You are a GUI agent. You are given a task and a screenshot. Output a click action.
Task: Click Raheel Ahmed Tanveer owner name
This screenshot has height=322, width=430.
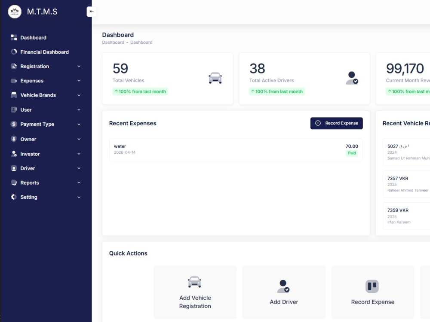point(408,190)
